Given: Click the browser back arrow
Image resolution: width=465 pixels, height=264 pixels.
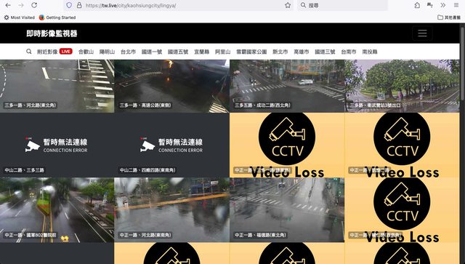Looking at the screenshot, I should (8, 5).
